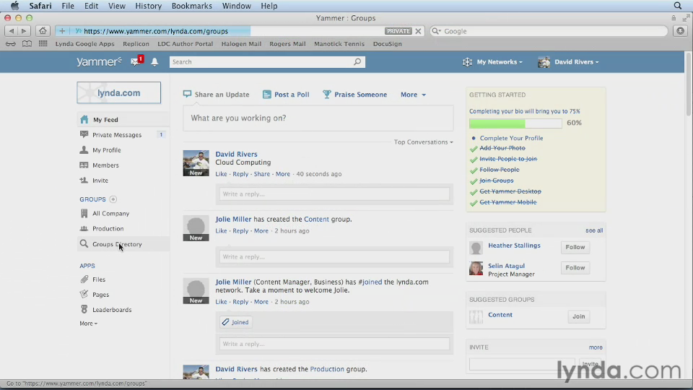Click the #joined hashtag link
This screenshot has height=390, width=693.
pos(370,282)
